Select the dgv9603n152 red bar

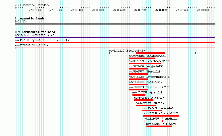(x=142, y=58)
